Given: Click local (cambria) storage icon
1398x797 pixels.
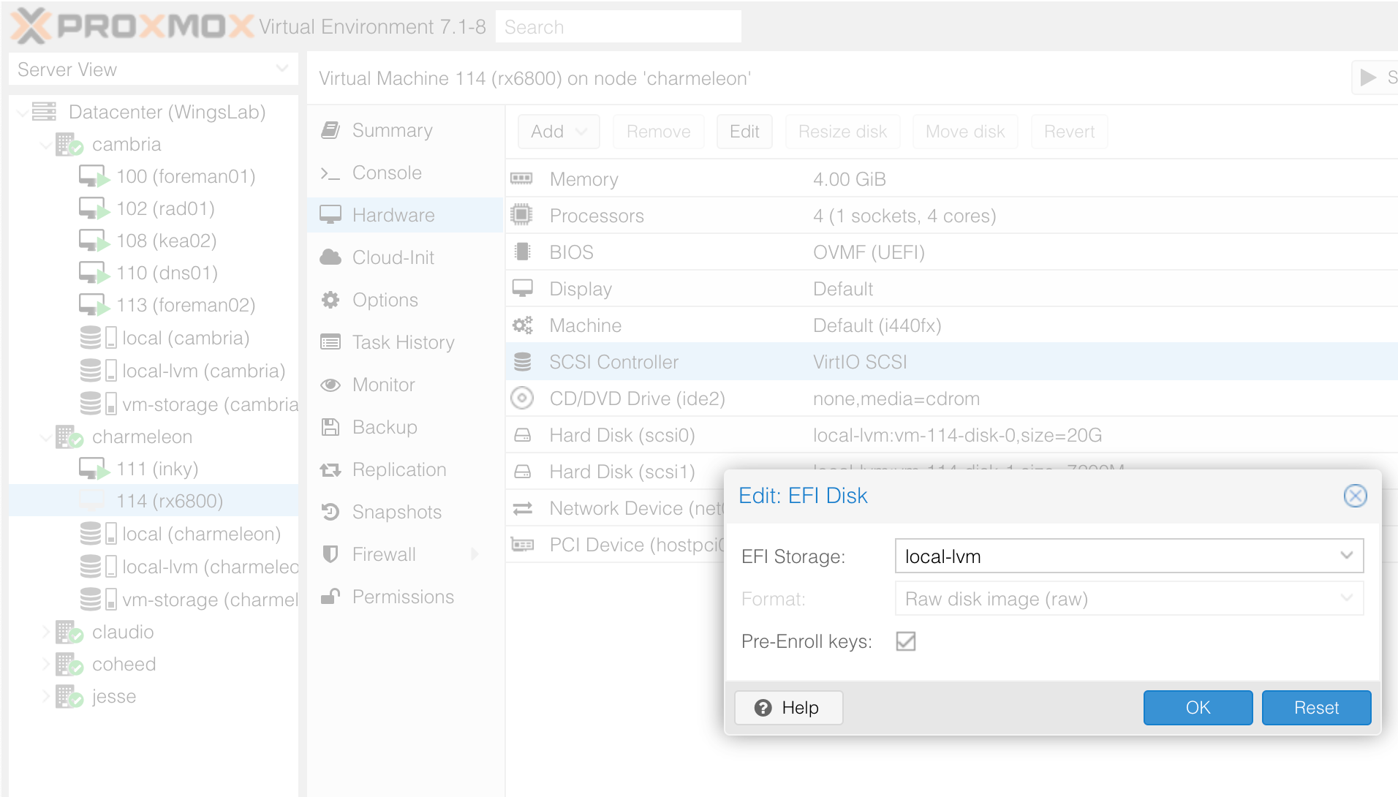Looking at the screenshot, I should click(x=98, y=337).
